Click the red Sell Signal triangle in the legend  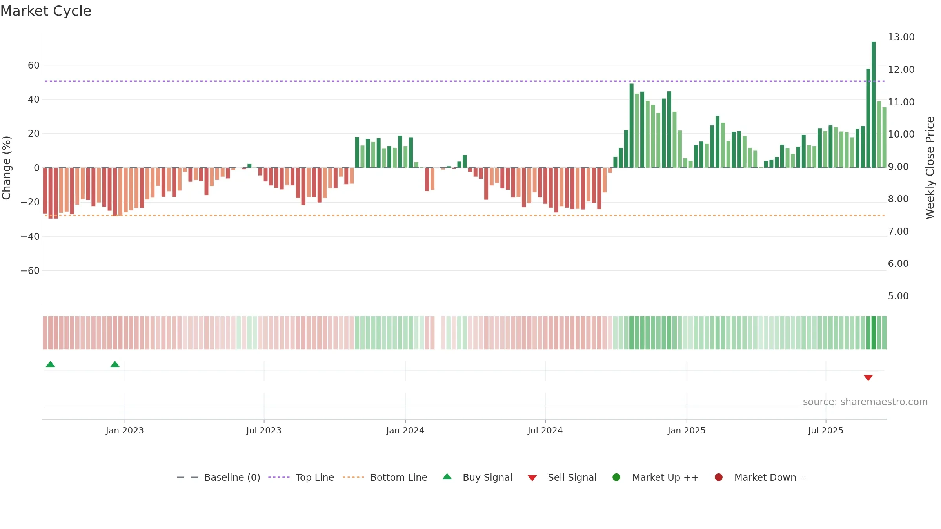coord(532,478)
